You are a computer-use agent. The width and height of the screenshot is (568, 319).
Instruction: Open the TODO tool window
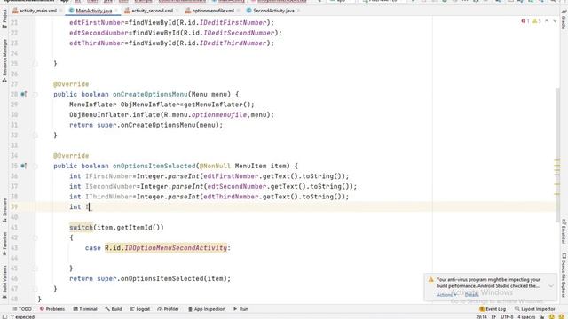coord(22,309)
